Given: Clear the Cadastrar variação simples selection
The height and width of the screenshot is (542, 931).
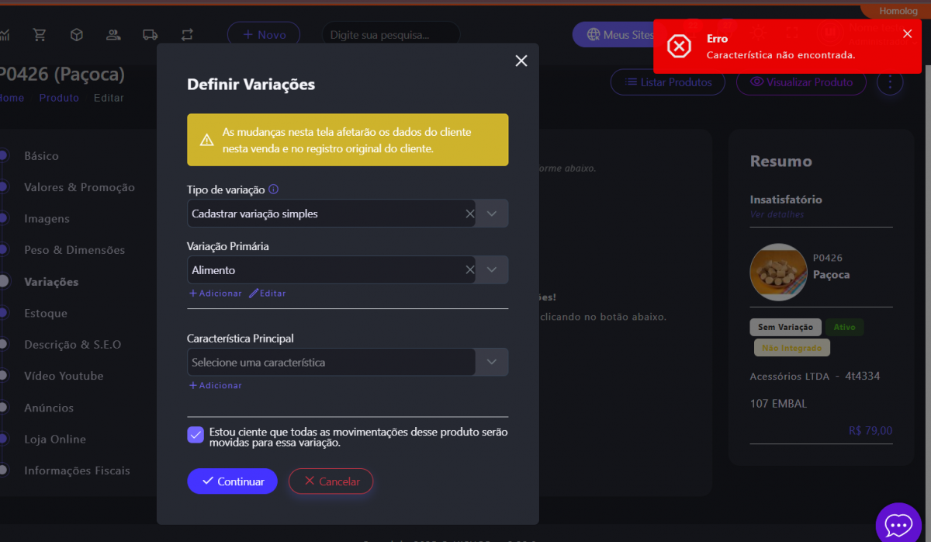Looking at the screenshot, I should pyautogui.click(x=469, y=214).
